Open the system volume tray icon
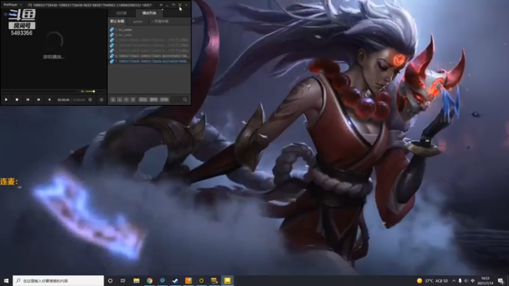 click(466, 281)
